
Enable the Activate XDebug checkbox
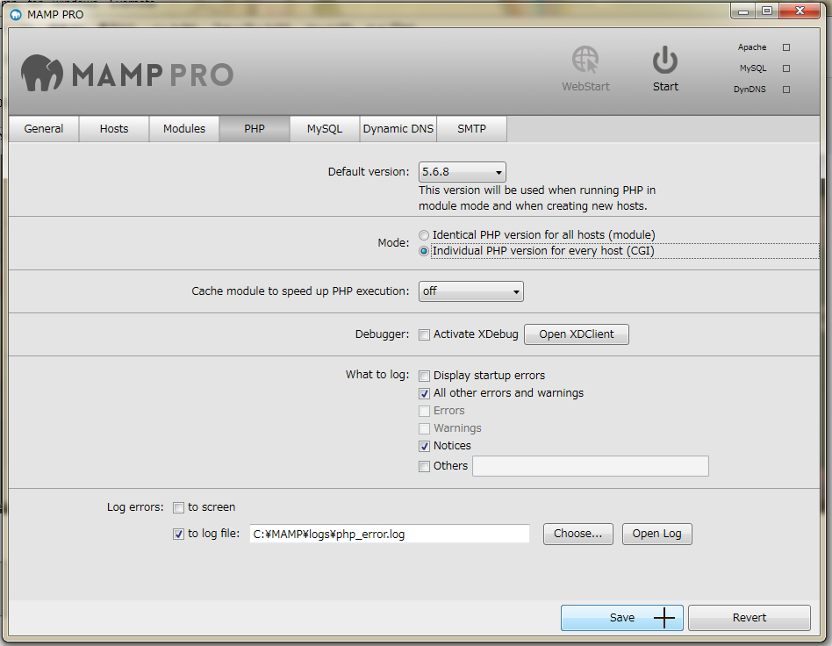425,334
